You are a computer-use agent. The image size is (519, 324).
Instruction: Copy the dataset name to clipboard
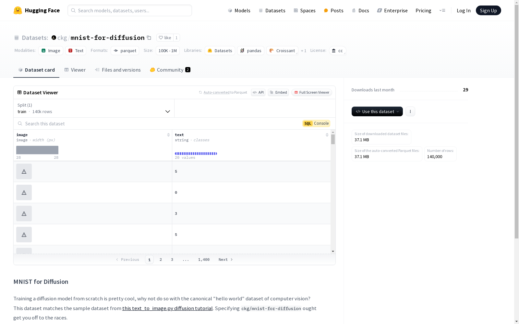click(149, 38)
